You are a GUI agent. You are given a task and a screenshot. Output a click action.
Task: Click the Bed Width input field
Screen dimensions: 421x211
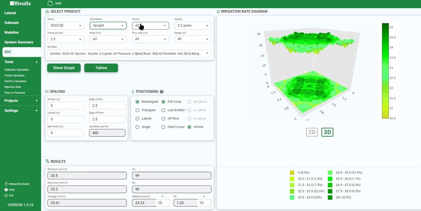65,133
